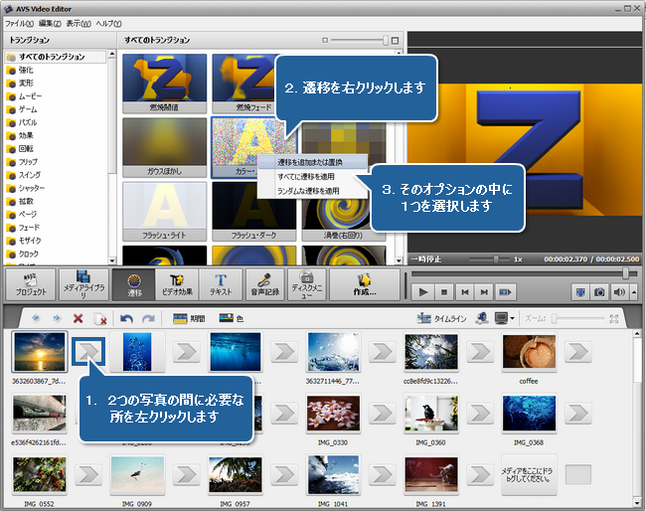Open the 音声記録 microphone tool
This screenshot has height=511, width=646.
[x=265, y=284]
